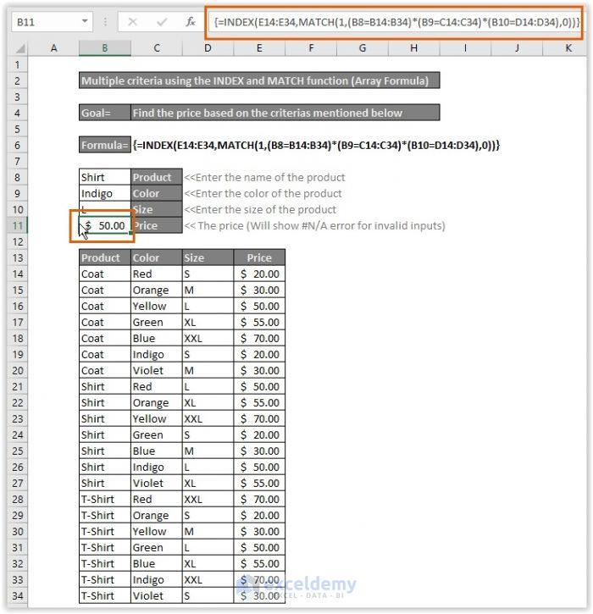Select 'Coat' cell in row 14
Image resolution: width=593 pixels, height=614 pixels.
[104, 274]
